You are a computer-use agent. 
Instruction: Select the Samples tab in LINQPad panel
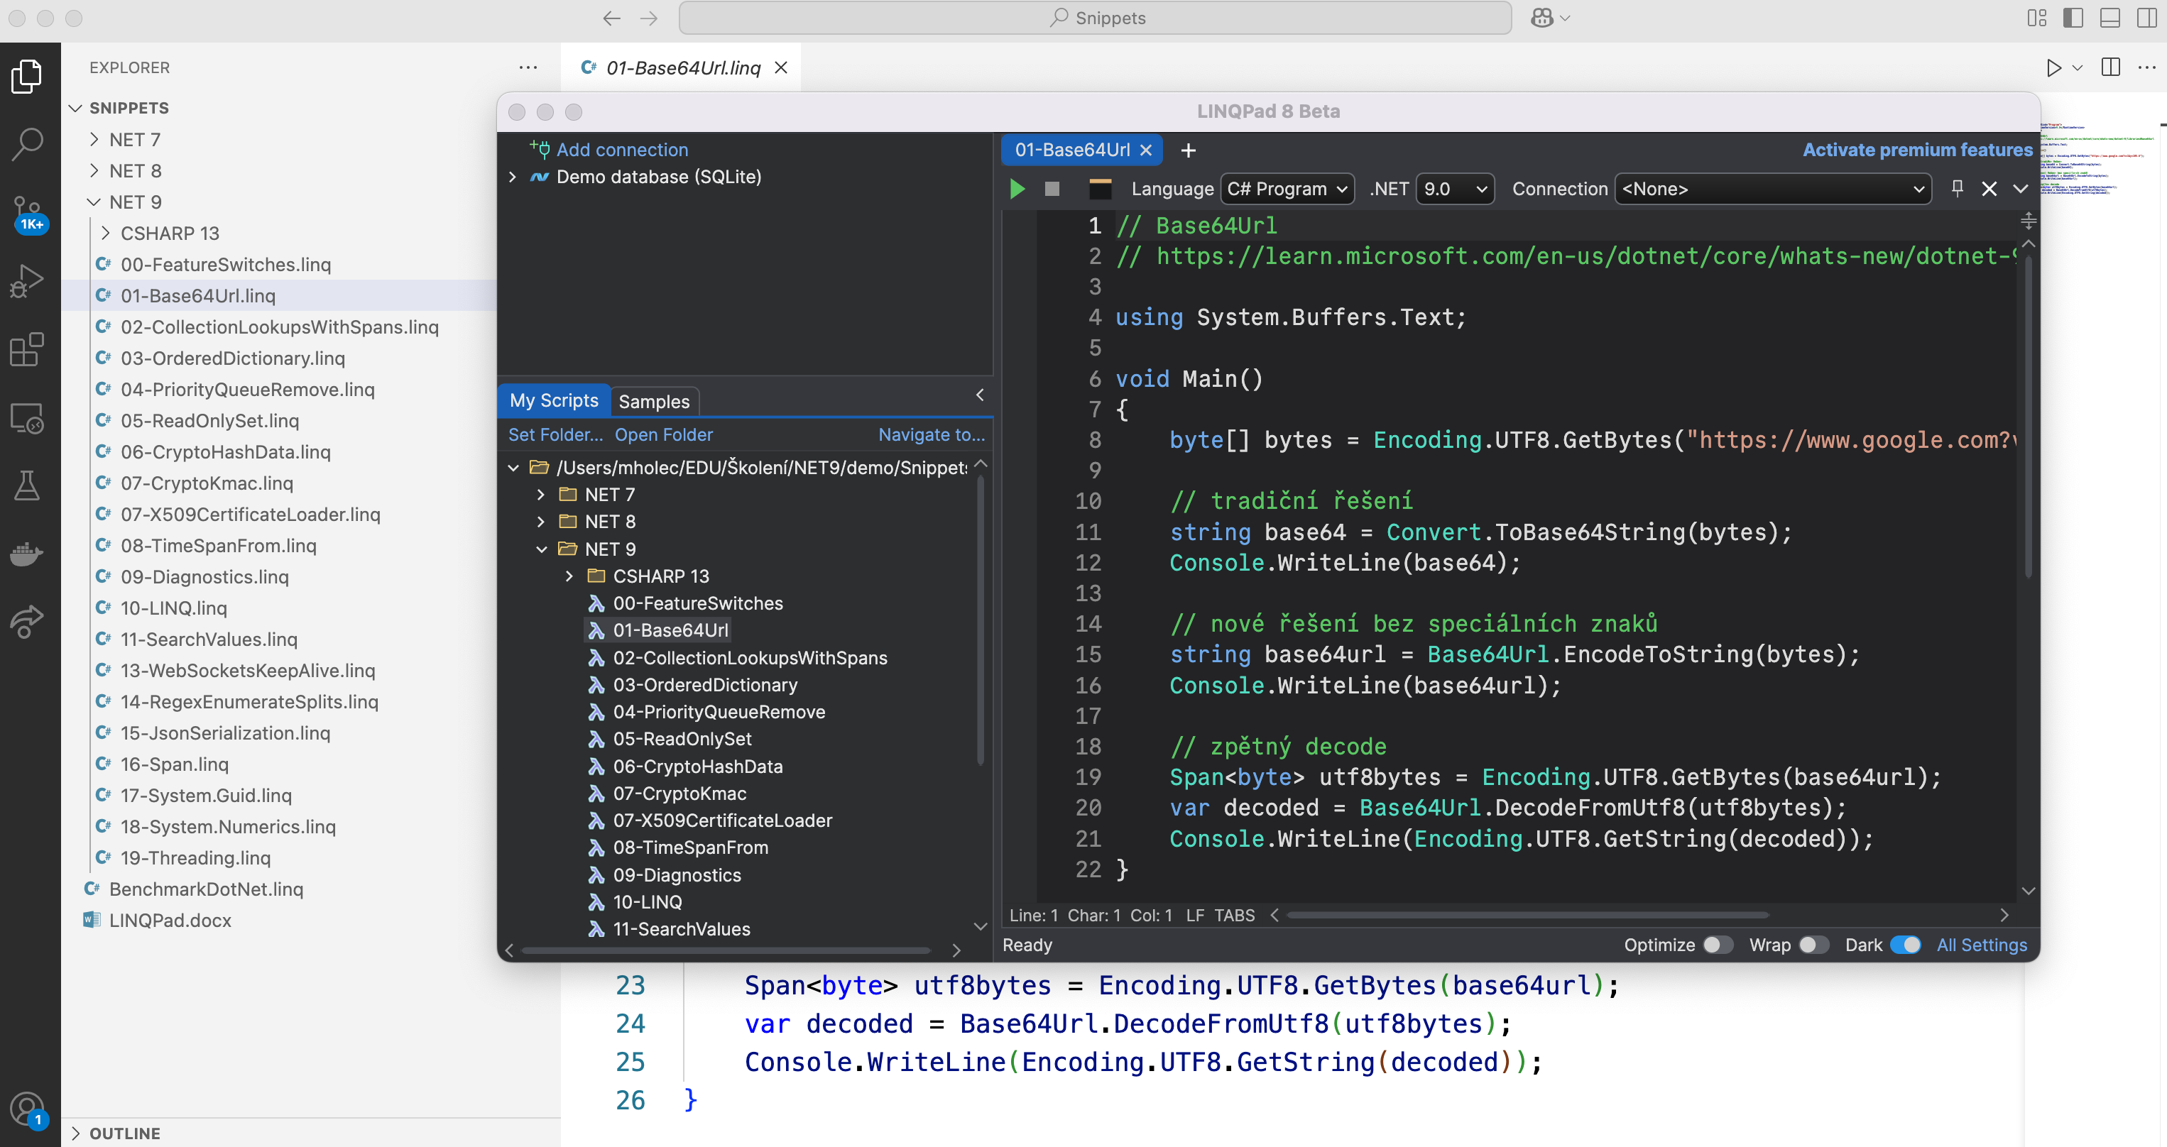(x=653, y=401)
